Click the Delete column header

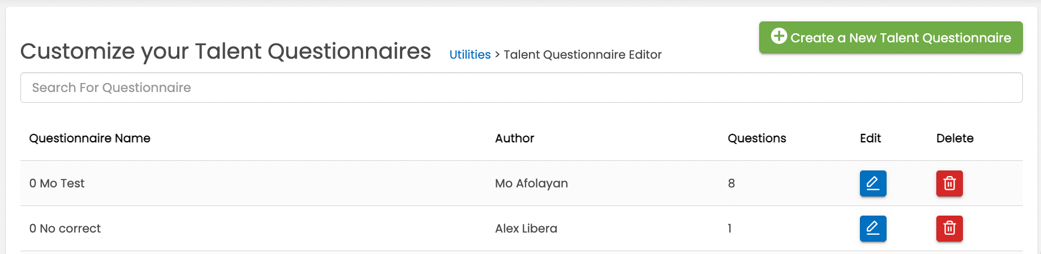coord(954,138)
